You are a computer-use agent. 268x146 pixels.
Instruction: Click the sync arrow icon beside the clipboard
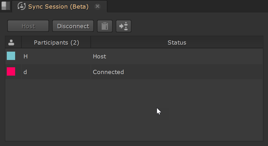124,26
